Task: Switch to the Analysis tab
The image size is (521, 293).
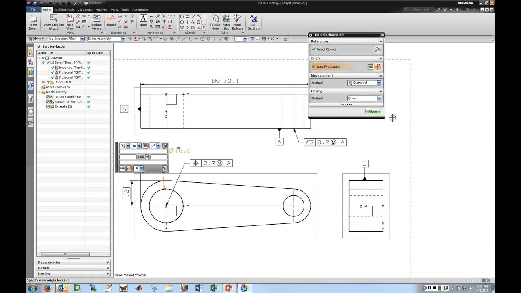Action: (x=102, y=9)
